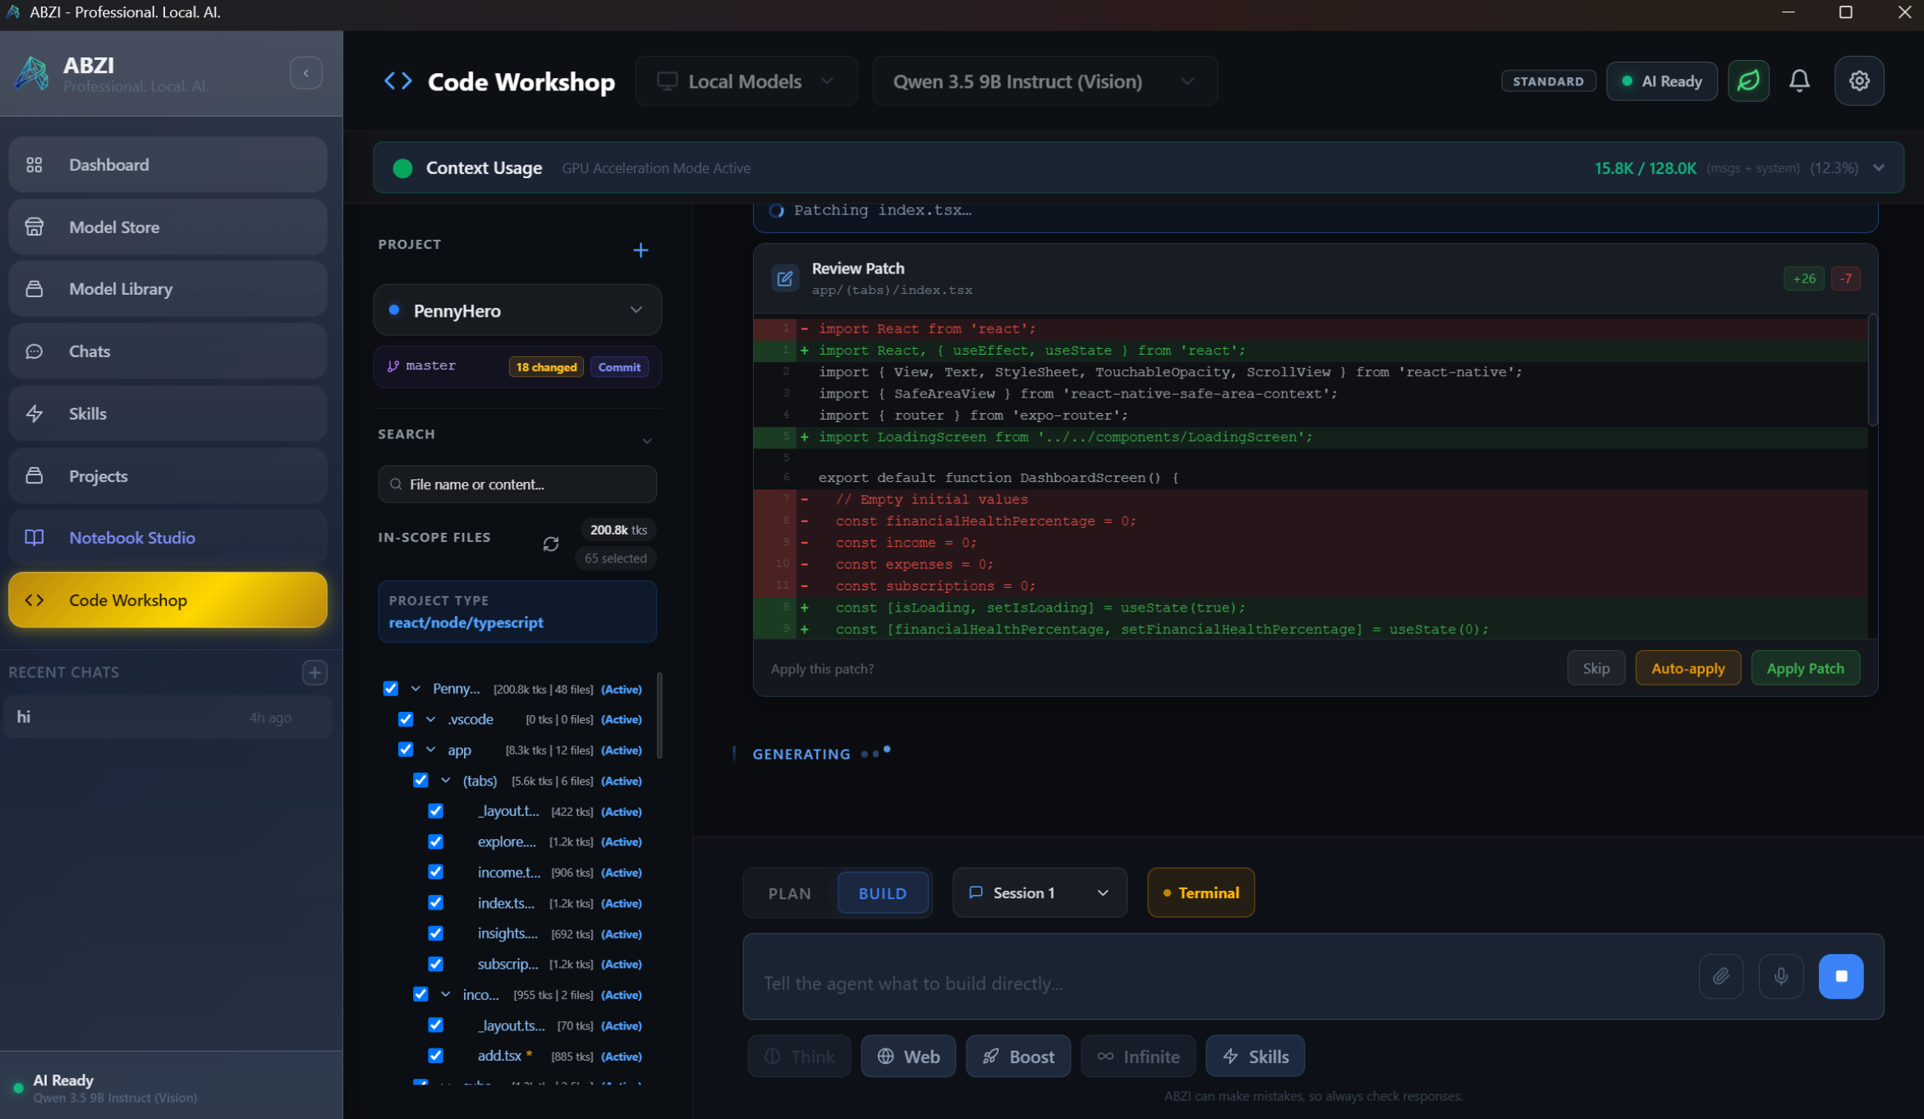Viewport: 1924px width, 1119px height.
Task: Open the recent chat 'hi'
Action: [168, 717]
